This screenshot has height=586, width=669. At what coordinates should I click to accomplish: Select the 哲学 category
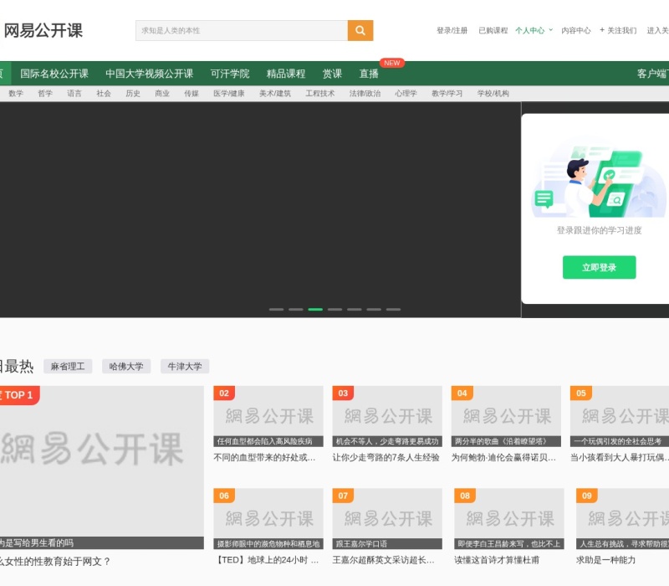click(x=45, y=93)
